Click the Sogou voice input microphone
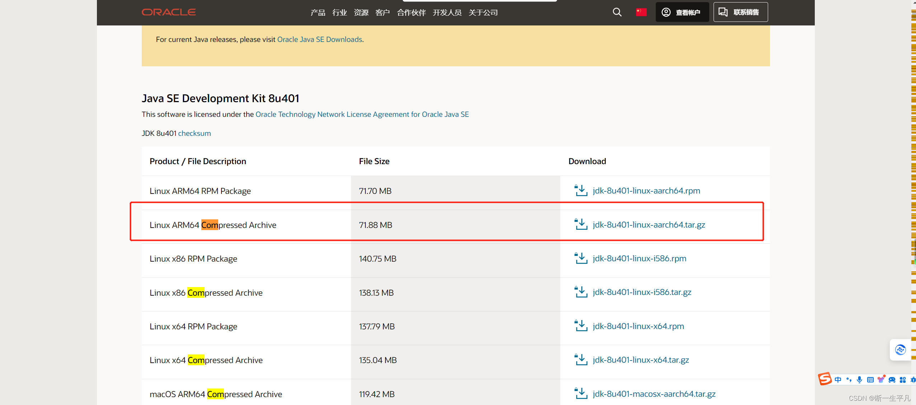The width and height of the screenshot is (916, 405). [x=859, y=380]
